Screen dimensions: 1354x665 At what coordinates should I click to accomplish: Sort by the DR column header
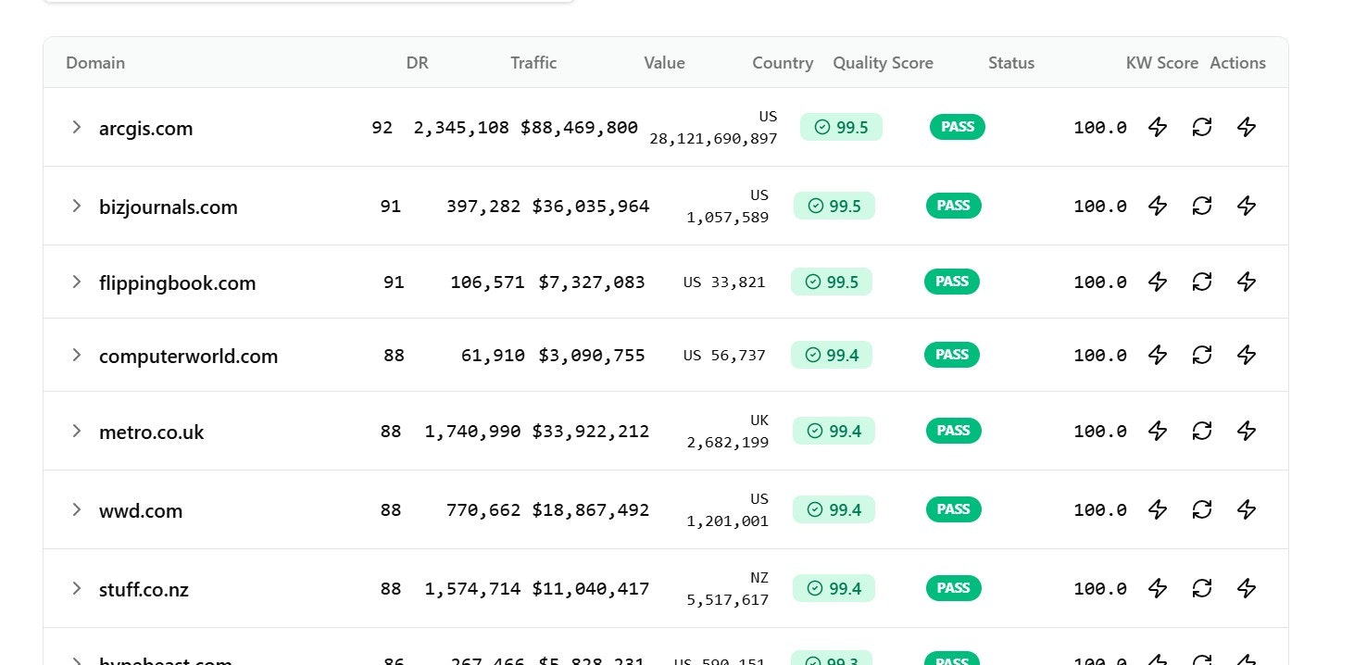[x=418, y=63]
